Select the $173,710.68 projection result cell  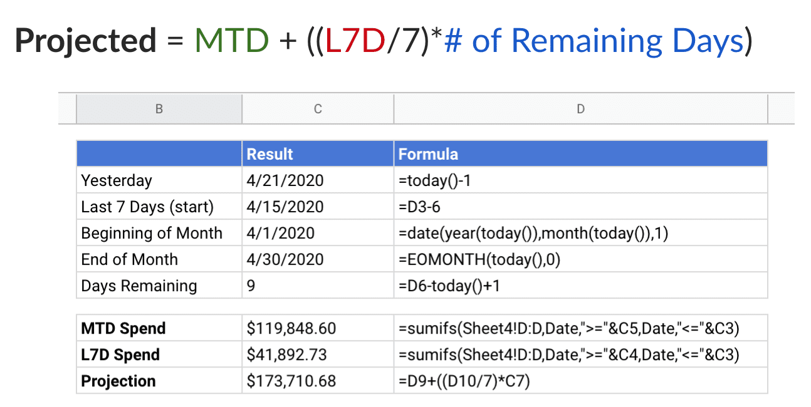coord(318,381)
